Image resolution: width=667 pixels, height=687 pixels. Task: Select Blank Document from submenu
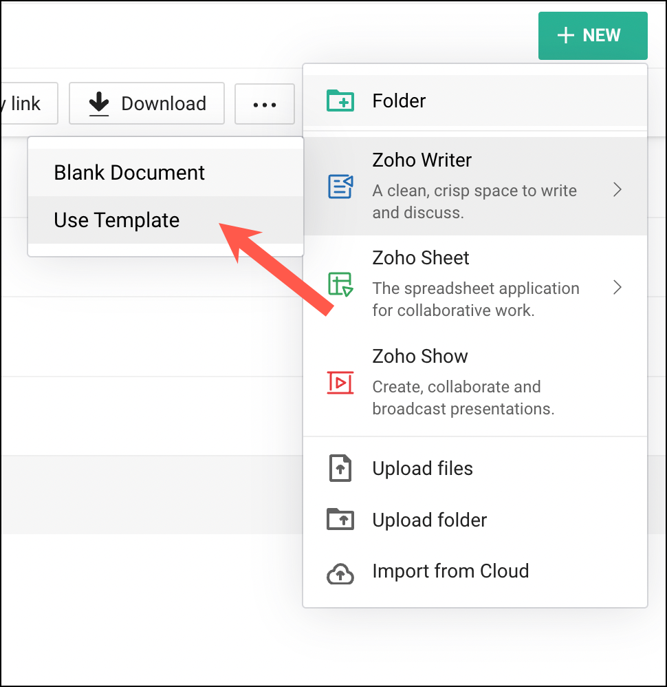click(x=166, y=173)
